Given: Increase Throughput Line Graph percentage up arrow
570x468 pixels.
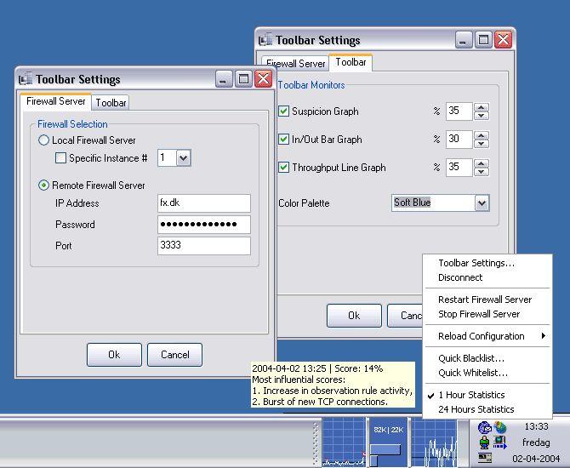Looking at the screenshot, I should click(x=481, y=163).
